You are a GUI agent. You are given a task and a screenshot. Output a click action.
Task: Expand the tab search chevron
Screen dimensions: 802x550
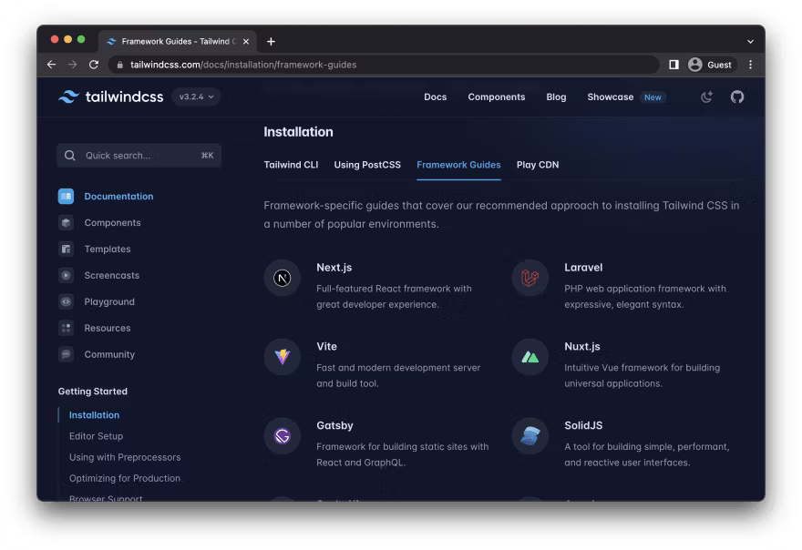(750, 41)
